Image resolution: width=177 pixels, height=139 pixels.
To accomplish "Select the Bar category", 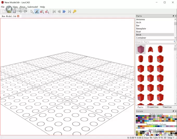I will (155, 26).
